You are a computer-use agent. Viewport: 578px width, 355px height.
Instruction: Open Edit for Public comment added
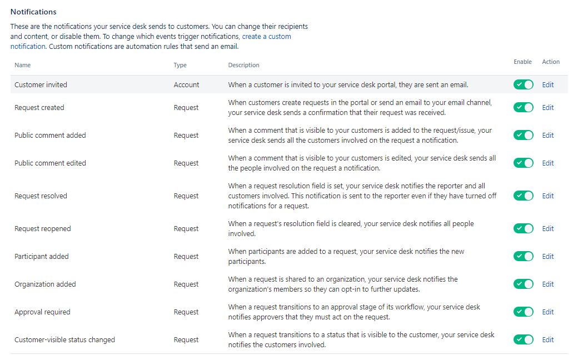[x=548, y=136]
